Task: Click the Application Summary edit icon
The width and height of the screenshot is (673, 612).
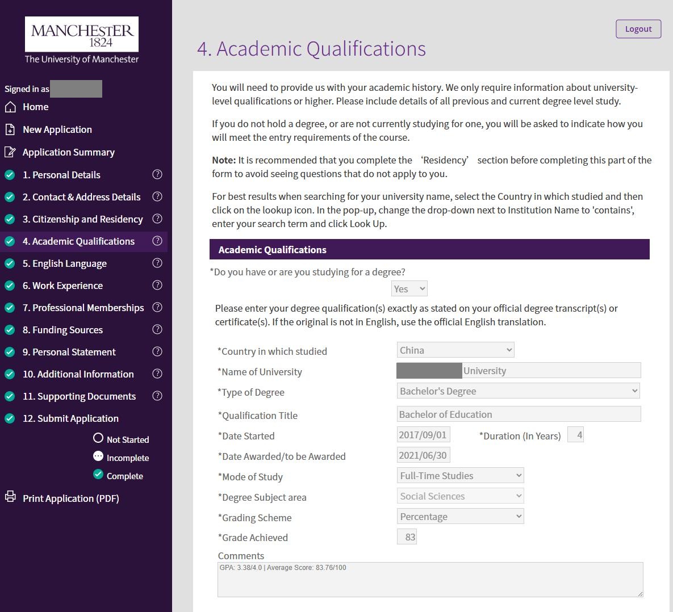Action: click(10, 152)
